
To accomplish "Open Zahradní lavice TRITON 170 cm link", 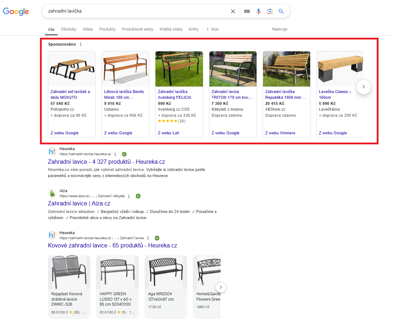I will [x=232, y=94].
